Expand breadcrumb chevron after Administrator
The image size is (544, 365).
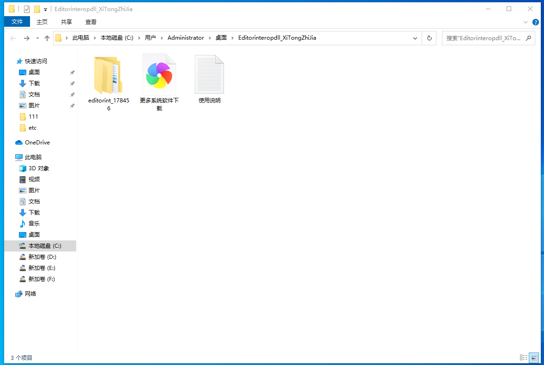coord(210,38)
